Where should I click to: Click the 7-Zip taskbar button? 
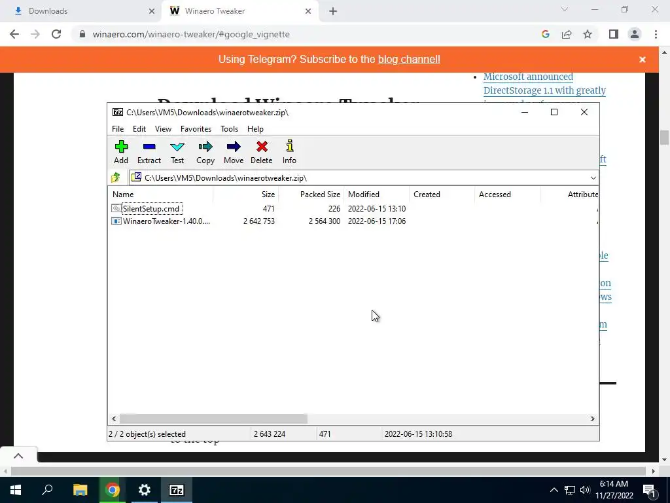coord(177,490)
